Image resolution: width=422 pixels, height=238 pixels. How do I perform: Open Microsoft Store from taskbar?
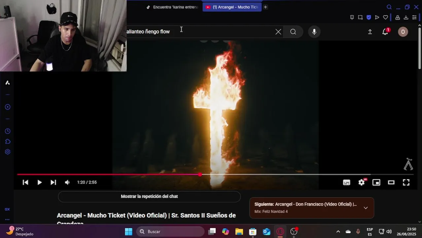(x=253, y=232)
